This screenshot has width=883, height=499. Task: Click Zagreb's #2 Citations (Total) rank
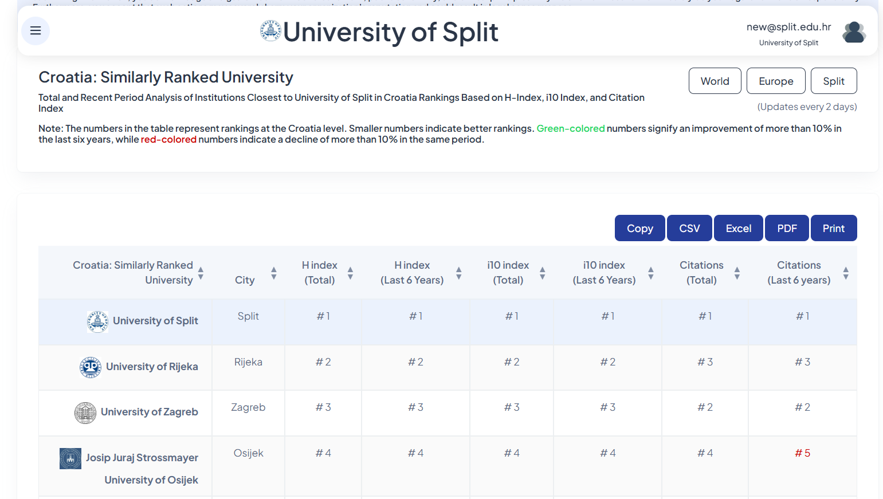(x=705, y=407)
